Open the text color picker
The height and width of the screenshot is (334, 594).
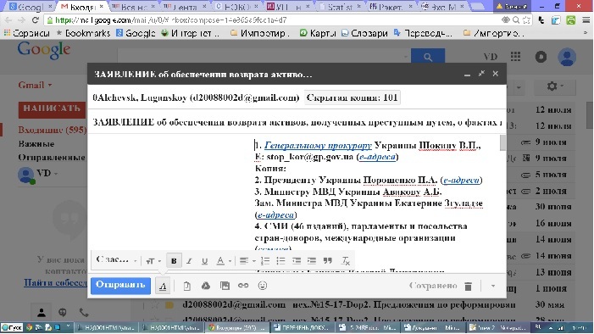[223, 261]
